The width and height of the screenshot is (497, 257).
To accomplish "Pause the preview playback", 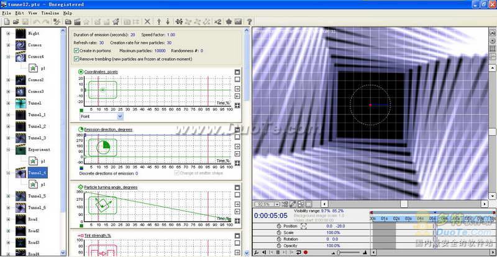I will (278, 252).
